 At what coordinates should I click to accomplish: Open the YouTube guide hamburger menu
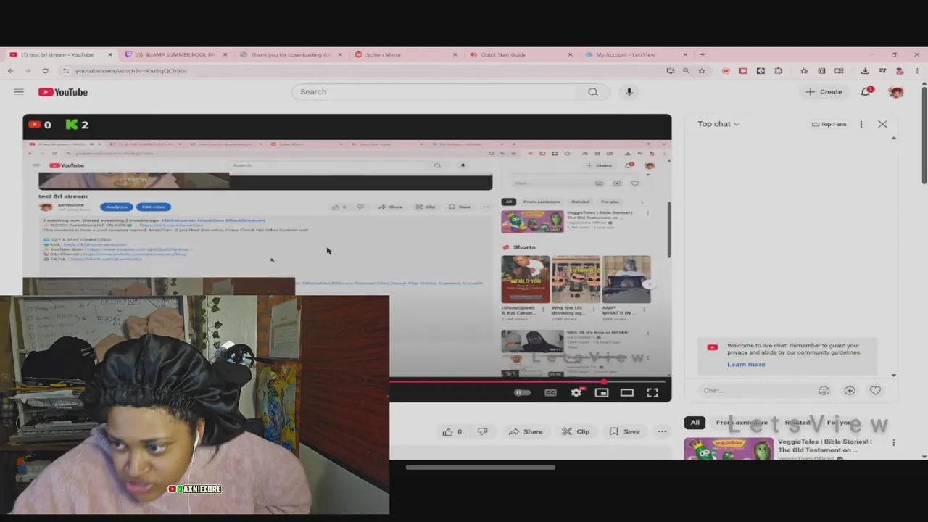click(19, 92)
